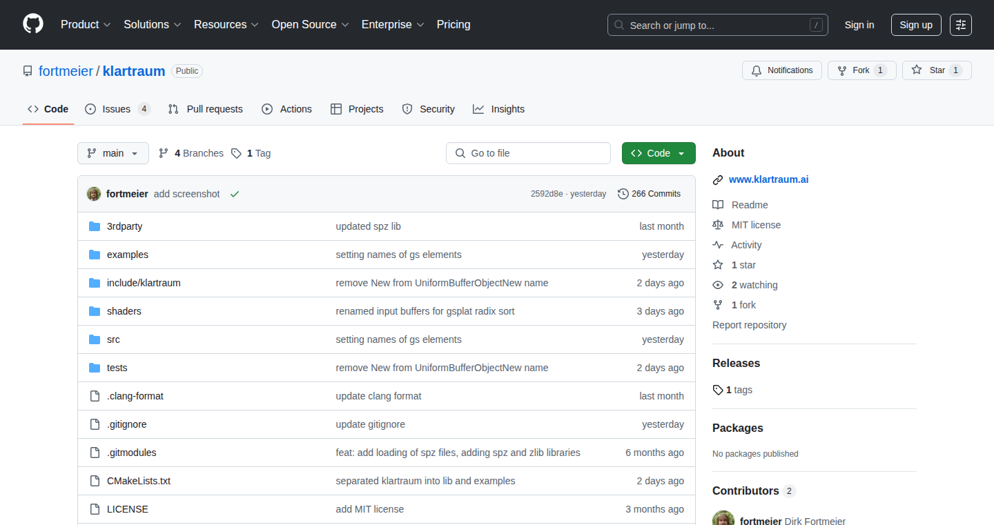
Task: View the 4 Branches list
Action: [x=191, y=153]
